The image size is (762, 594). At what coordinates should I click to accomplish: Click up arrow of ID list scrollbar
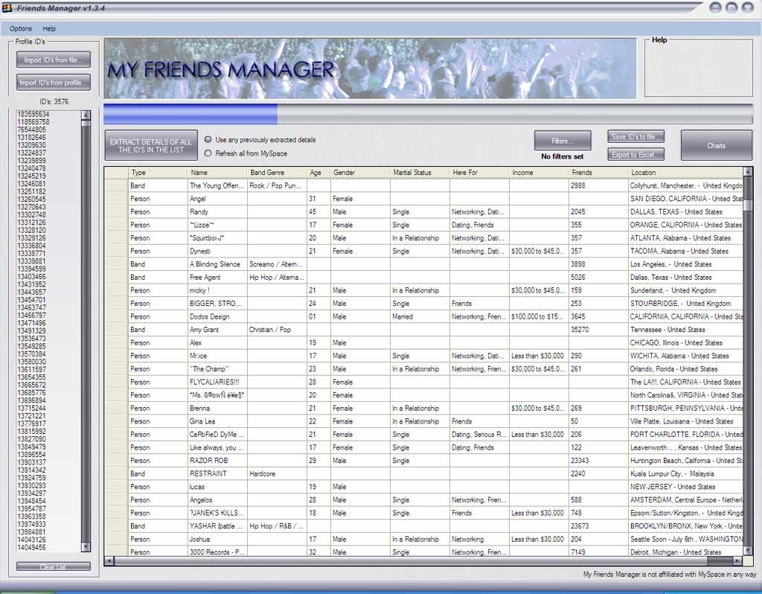click(x=86, y=115)
